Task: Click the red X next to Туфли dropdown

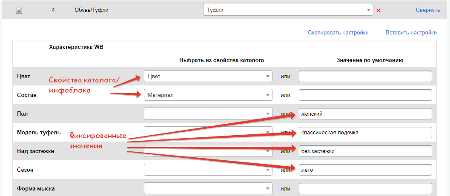Action: tap(378, 10)
